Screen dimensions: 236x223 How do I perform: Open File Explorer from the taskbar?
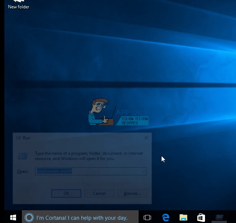pos(183,218)
